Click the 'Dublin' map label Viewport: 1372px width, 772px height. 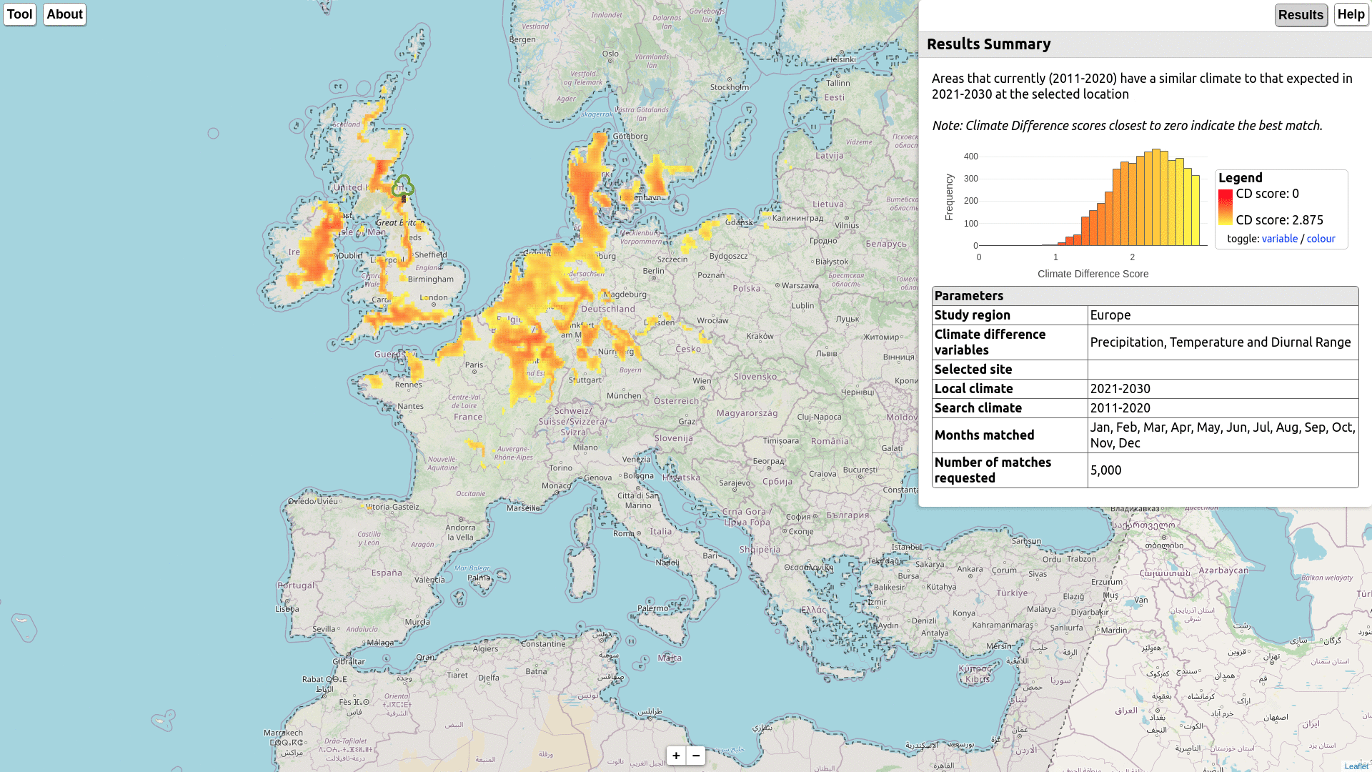350,255
